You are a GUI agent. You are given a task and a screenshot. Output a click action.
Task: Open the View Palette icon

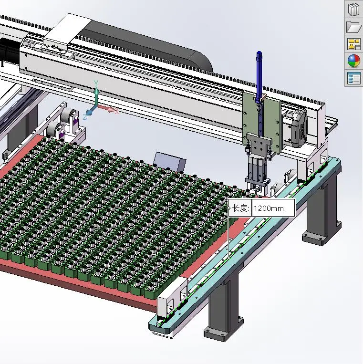pyautogui.click(x=354, y=44)
